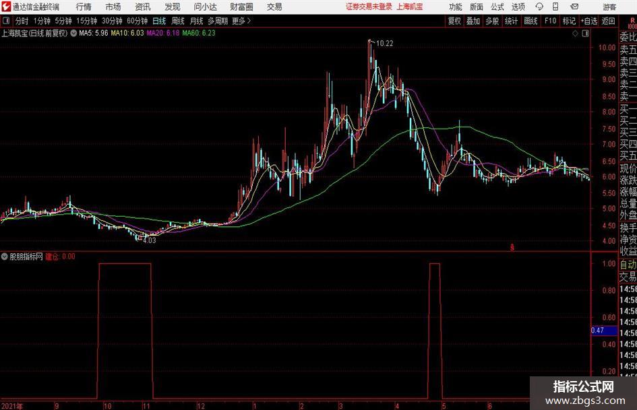Screen dimensions: 637x410
Task: Click the 叠加 overlay button
Action: pos(473,21)
